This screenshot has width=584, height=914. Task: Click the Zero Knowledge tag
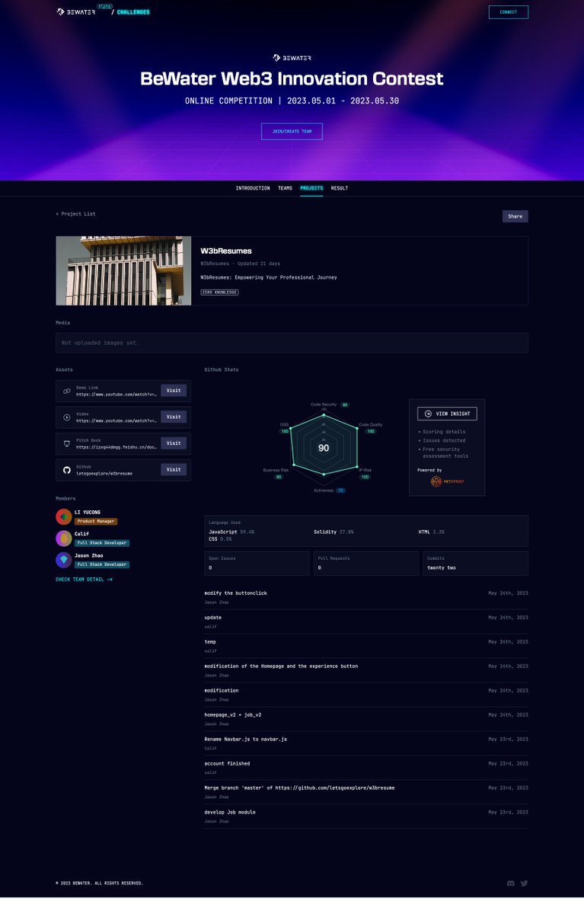coord(219,292)
